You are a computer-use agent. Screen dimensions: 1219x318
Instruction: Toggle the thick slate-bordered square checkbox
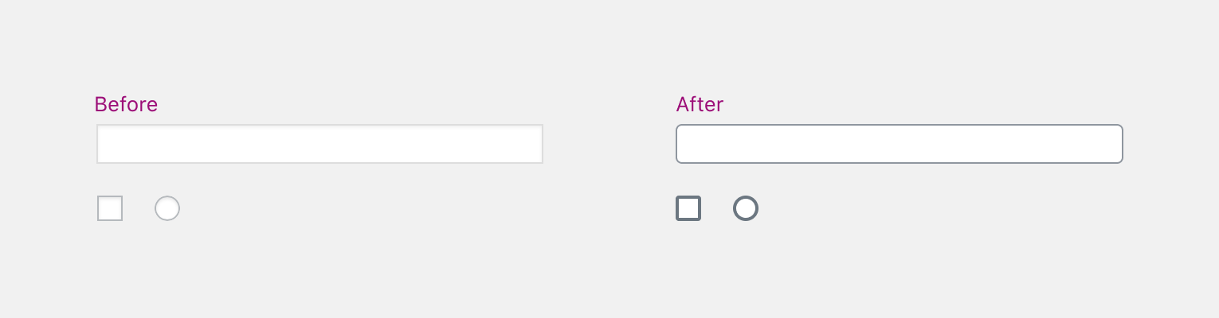coord(688,208)
